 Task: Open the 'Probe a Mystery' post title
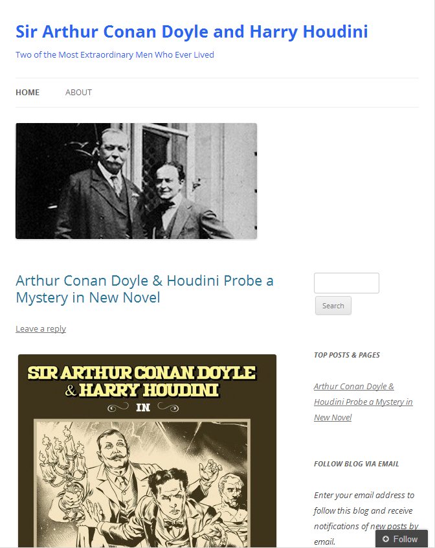[x=144, y=289]
